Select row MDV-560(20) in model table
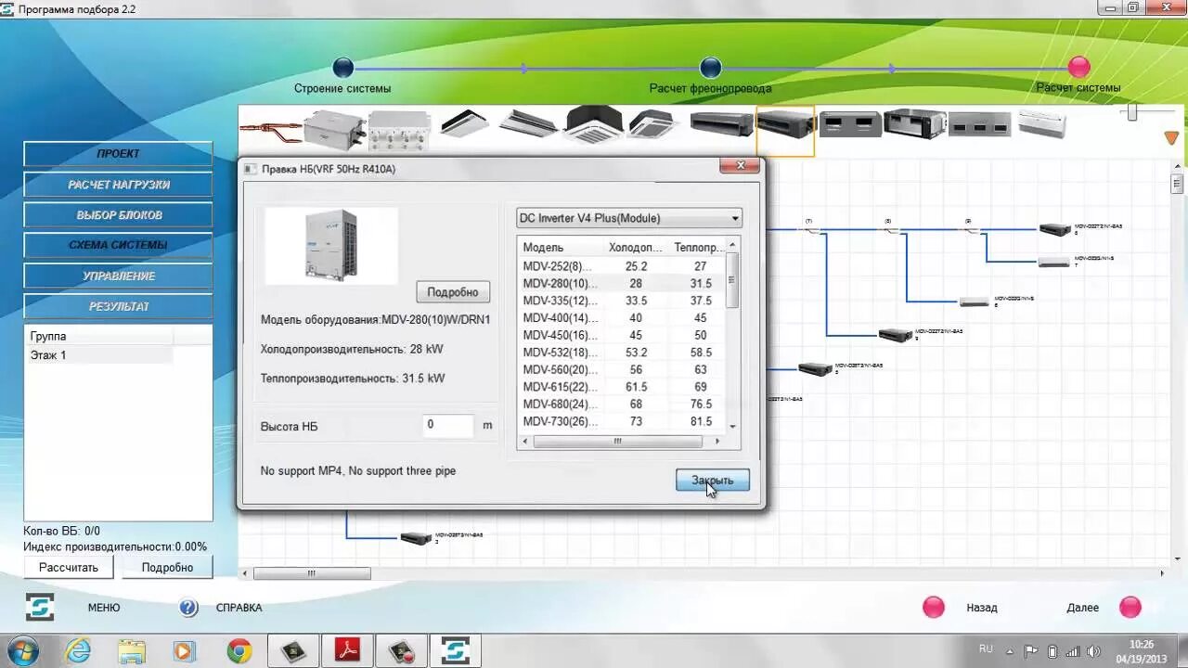Screen dimensions: 1188x668 tap(621, 369)
